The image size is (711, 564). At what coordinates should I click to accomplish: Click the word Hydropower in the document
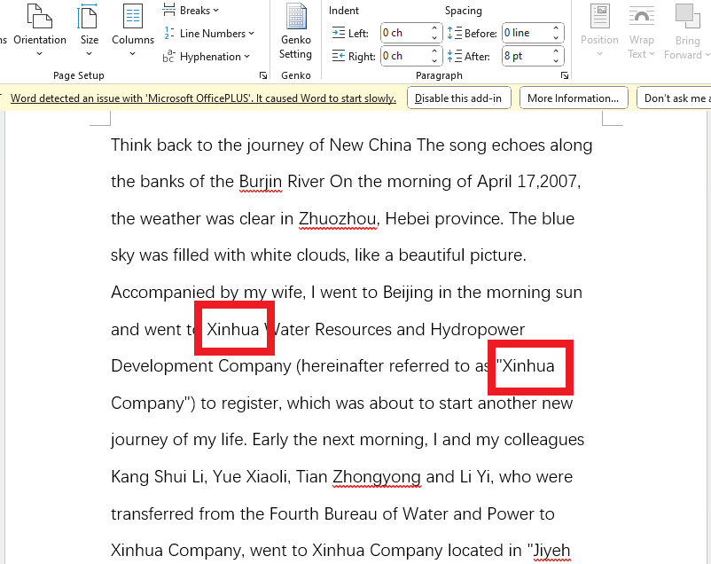pyautogui.click(x=478, y=329)
